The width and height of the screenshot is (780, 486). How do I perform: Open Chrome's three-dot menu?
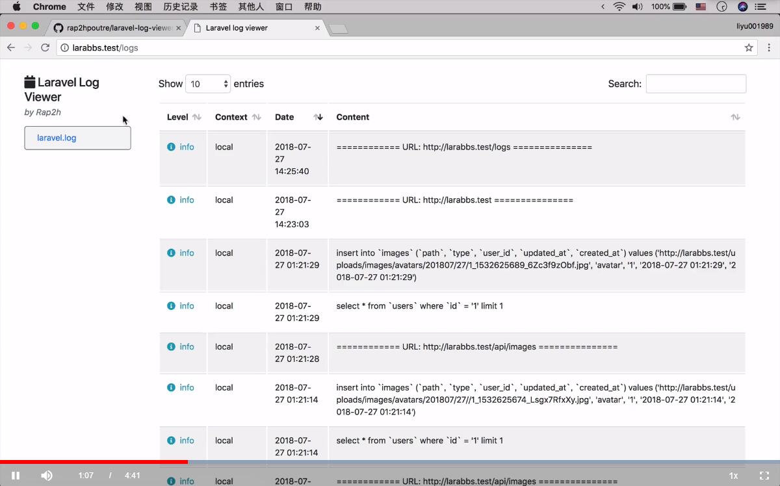coord(770,47)
